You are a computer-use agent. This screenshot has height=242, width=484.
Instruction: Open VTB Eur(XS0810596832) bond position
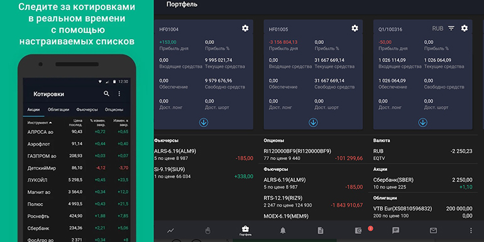click(x=422, y=212)
